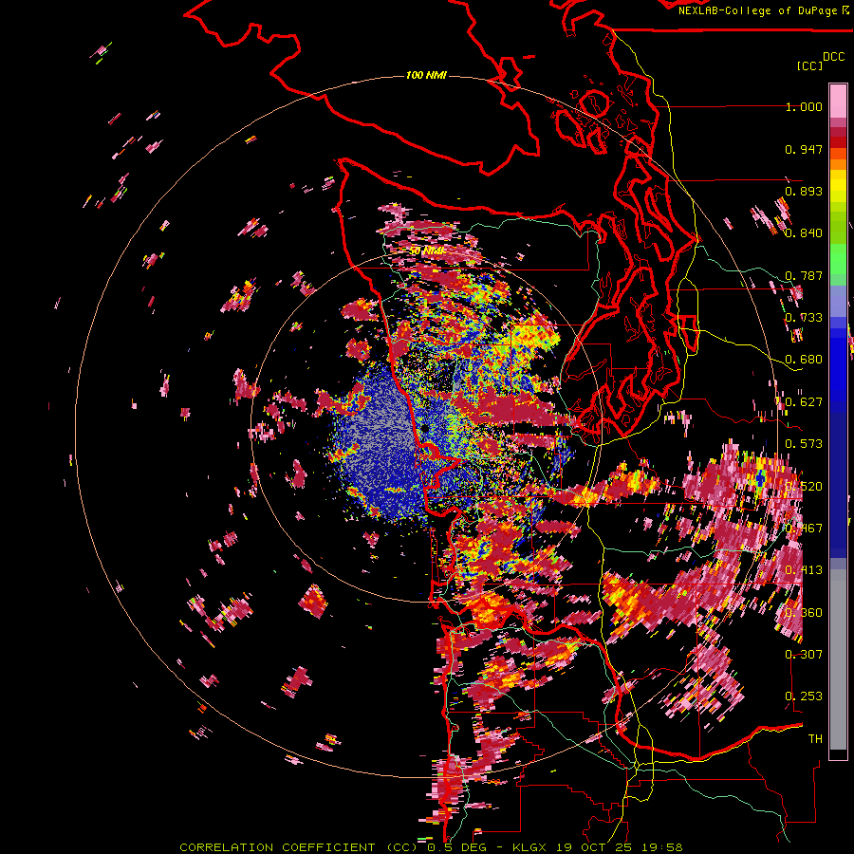Click the '0.573' scale value
Viewport: 854px width, 854px height.
(804, 444)
